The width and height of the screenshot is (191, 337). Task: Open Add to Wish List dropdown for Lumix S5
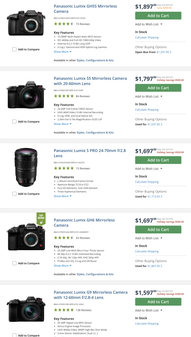point(149,97)
